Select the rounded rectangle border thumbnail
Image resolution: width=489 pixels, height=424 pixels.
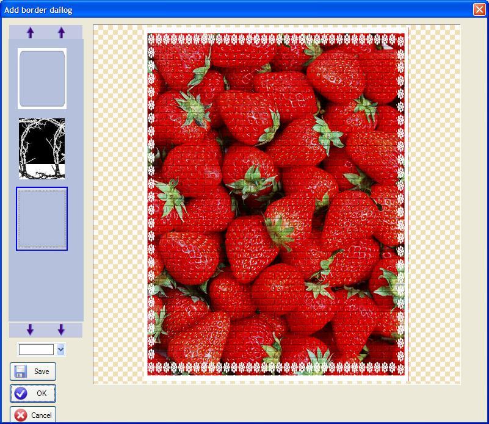(42, 78)
